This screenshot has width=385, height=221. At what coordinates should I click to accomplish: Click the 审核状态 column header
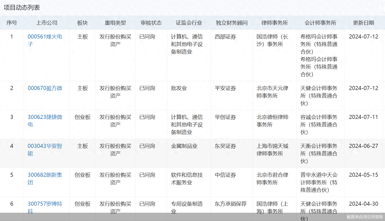point(151,23)
